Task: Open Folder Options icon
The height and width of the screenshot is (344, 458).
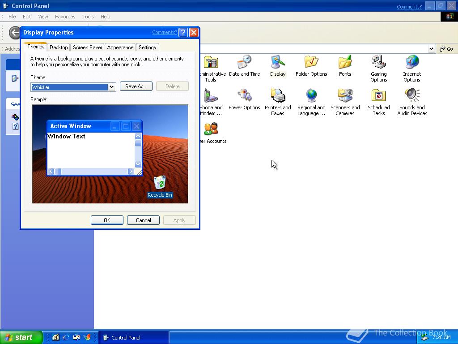Action: coord(311,66)
